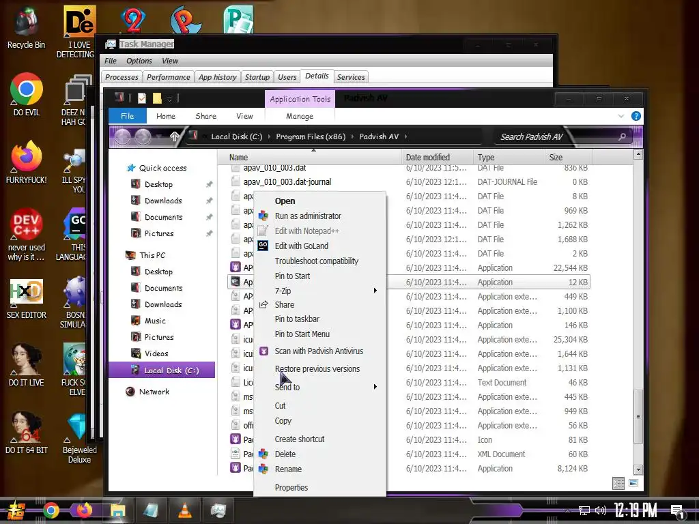Choose Delete in the context menu

pyautogui.click(x=319, y=454)
